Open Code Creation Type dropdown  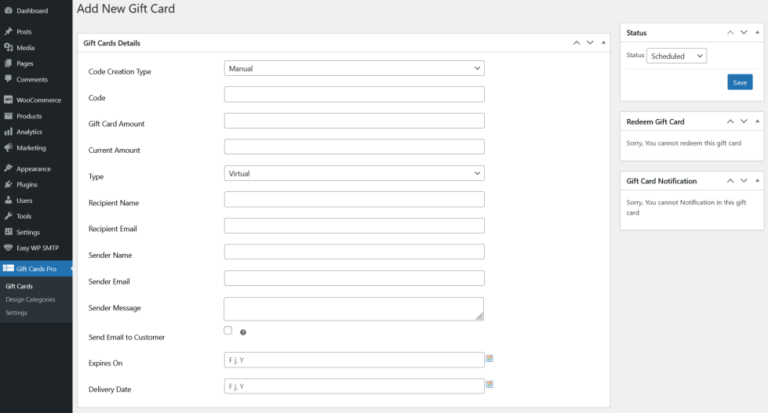(x=354, y=68)
